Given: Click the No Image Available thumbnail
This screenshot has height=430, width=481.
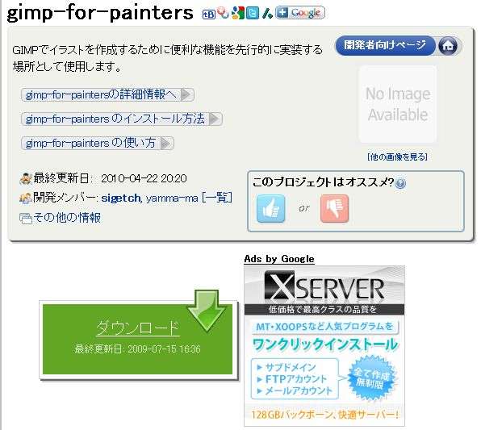Looking at the screenshot, I should pos(398,104).
